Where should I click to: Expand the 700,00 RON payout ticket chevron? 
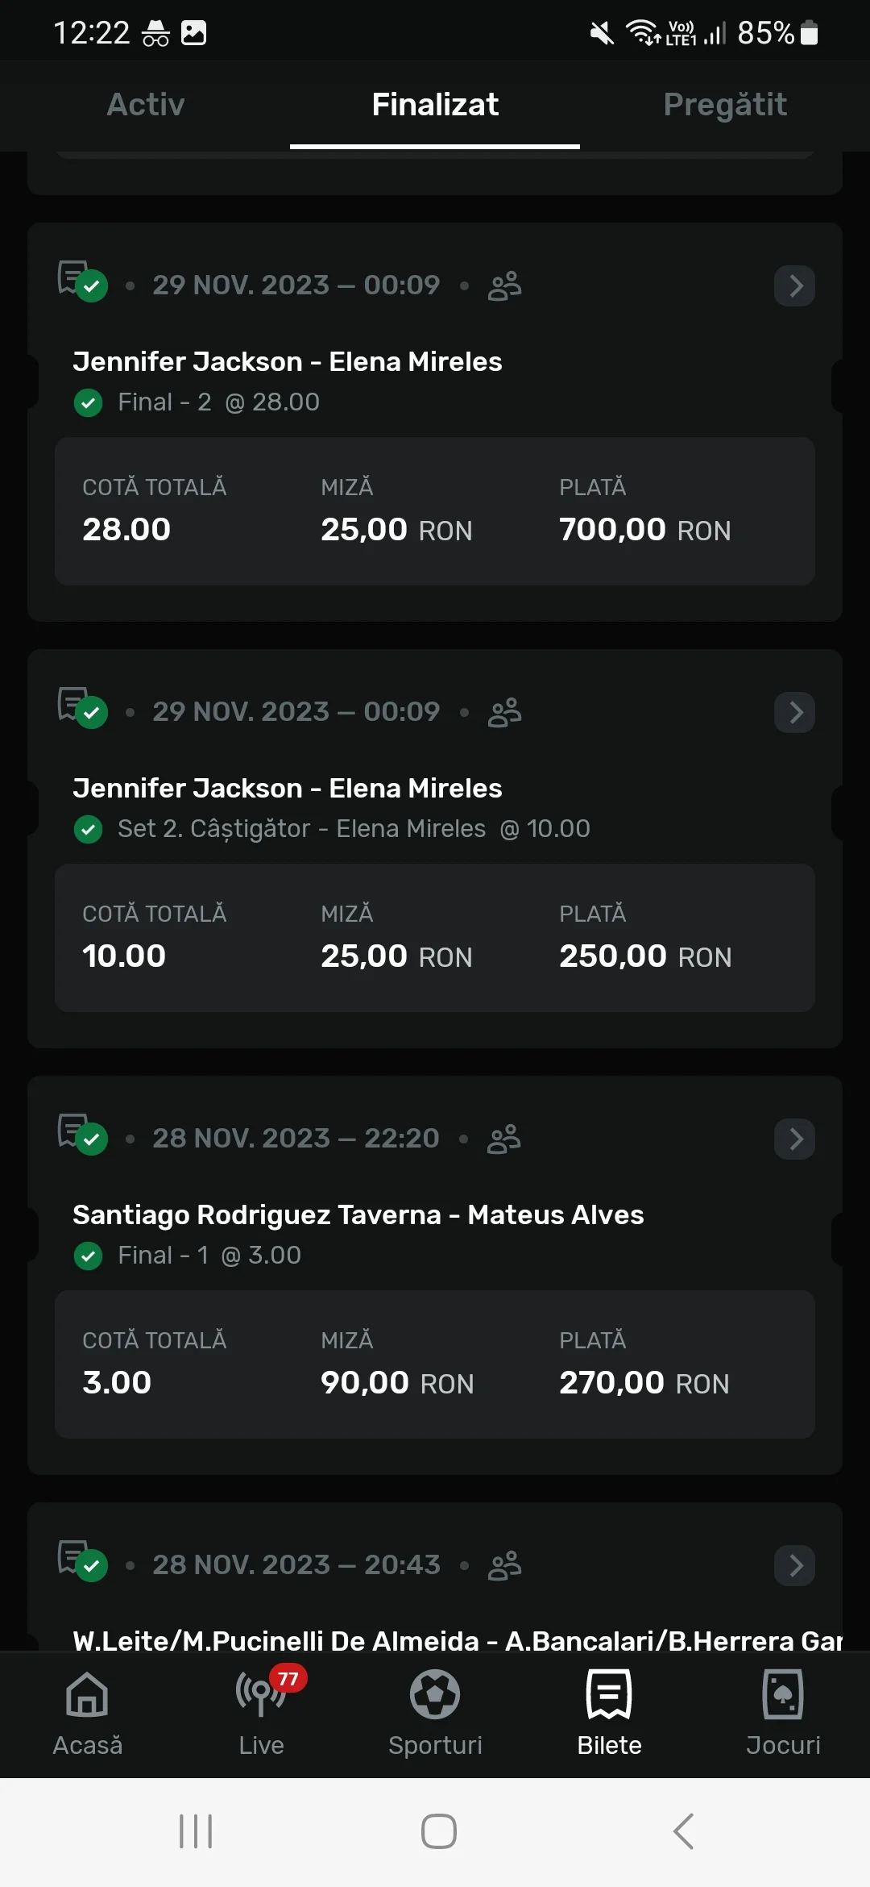pyautogui.click(x=795, y=285)
